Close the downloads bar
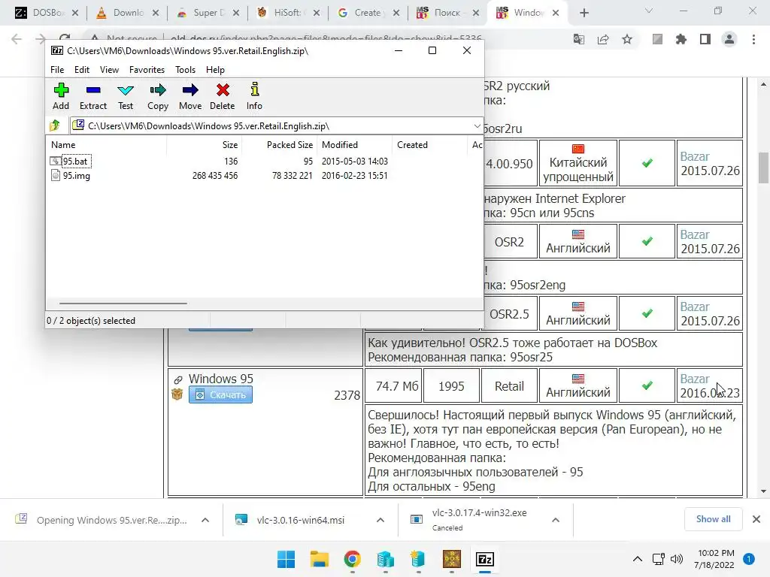770x577 pixels. (x=756, y=519)
